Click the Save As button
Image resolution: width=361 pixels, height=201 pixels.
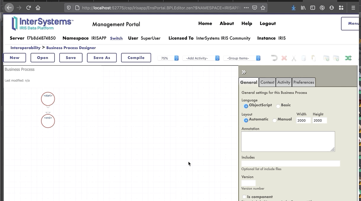point(102,58)
